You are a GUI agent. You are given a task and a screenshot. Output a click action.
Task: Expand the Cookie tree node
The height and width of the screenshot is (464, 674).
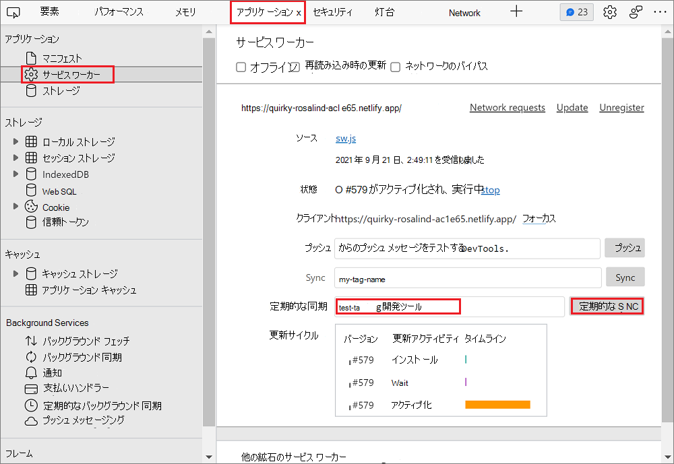click(16, 206)
